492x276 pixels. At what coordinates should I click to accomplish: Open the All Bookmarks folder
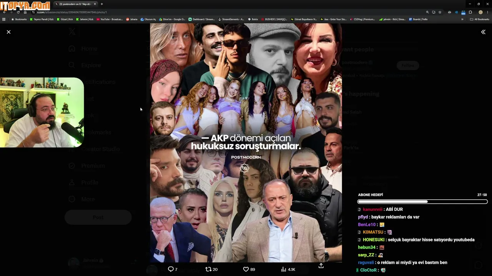[480, 19]
